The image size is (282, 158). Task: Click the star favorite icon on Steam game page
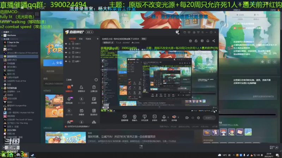pyautogui.click(x=275, y=62)
